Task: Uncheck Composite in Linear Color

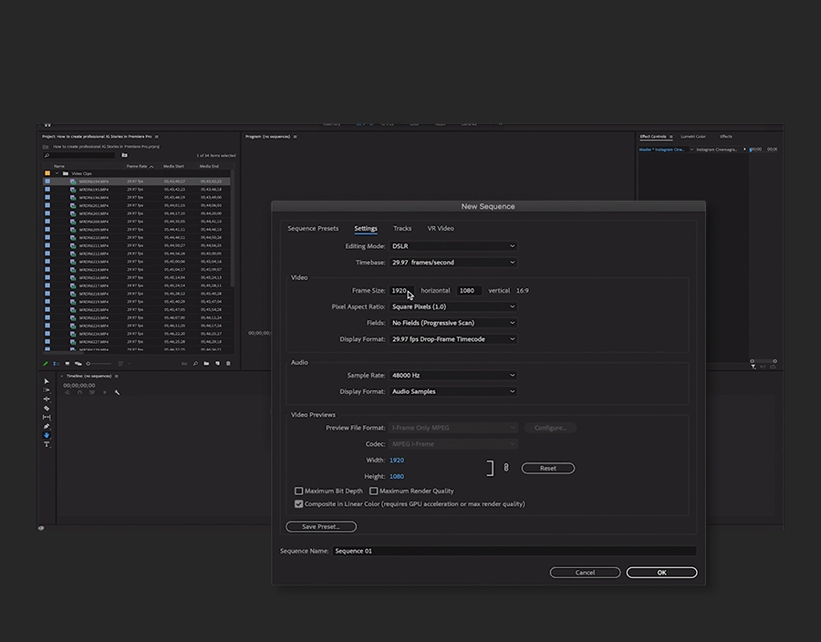Action: (299, 504)
